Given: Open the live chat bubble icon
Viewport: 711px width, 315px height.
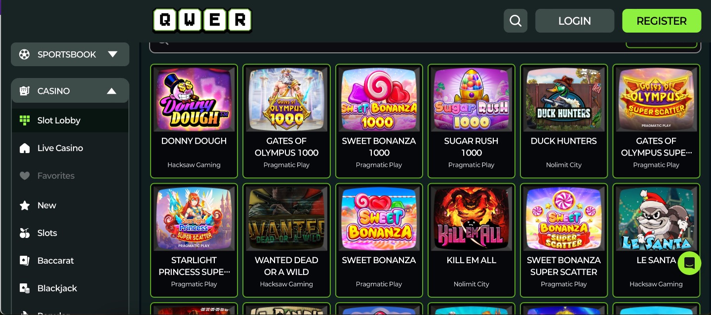Looking at the screenshot, I should [x=689, y=263].
